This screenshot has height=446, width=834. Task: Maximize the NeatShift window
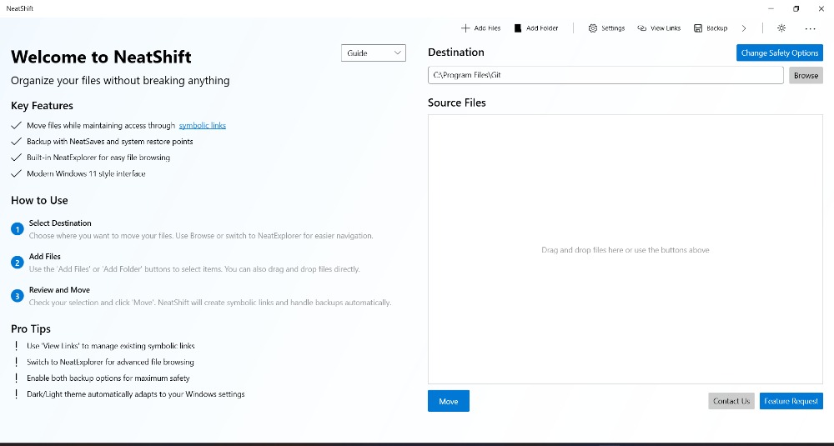pos(796,8)
